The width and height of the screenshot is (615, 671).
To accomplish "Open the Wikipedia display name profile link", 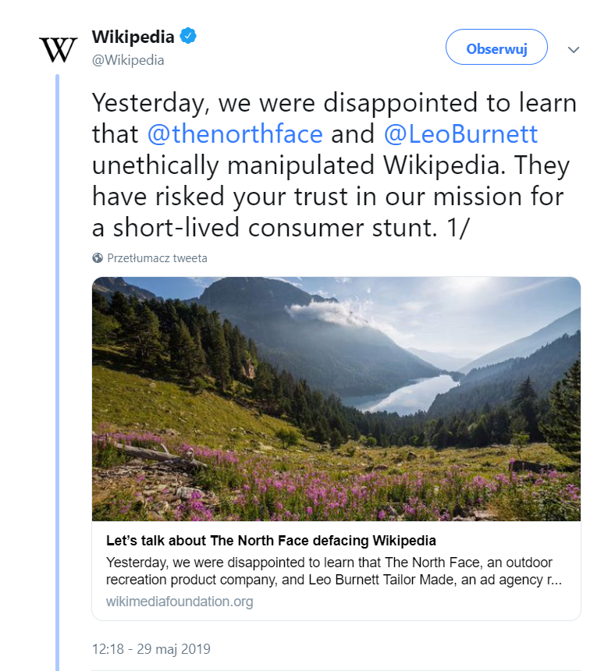I will 133,37.
